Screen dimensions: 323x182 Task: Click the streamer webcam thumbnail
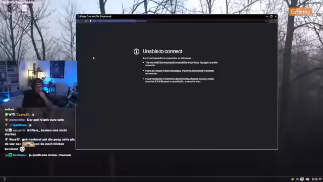pos(38,84)
